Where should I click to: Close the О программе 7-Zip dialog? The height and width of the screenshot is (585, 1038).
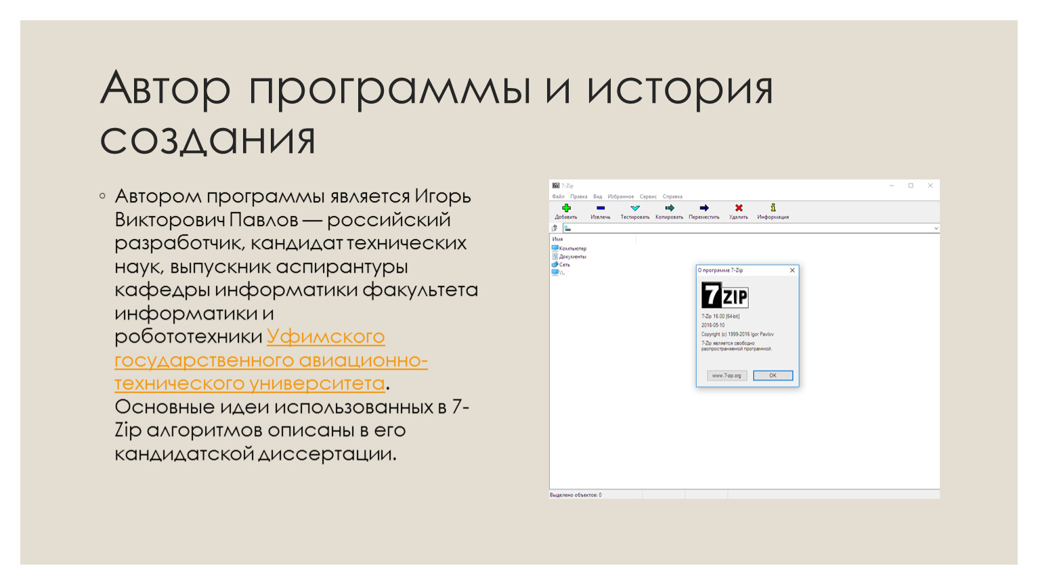(x=792, y=270)
